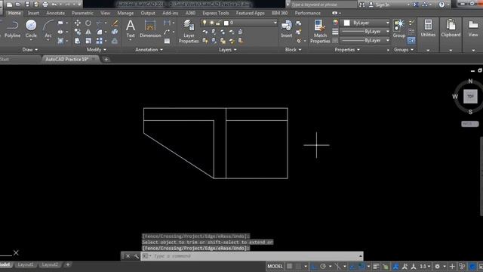This screenshot has height=272, width=483.
Task: Select the Mirror tool in Modify
Action: (88, 32)
